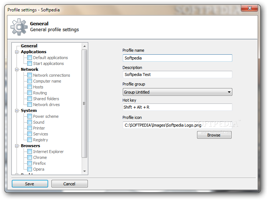Open the Profile group dropdown
Screen dimensions: 268x200
pos(177,92)
